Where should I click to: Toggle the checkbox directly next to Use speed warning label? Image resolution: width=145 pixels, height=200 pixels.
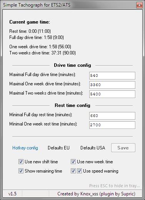pos(79,171)
